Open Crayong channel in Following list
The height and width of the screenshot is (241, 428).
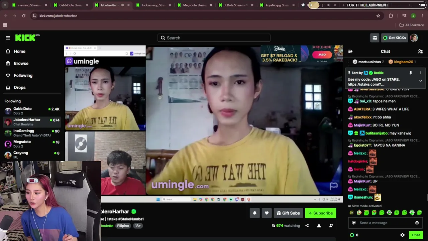32,155
